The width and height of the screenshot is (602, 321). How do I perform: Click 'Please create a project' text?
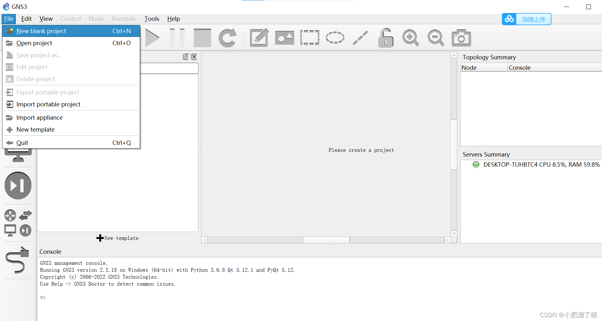(x=361, y=150)
